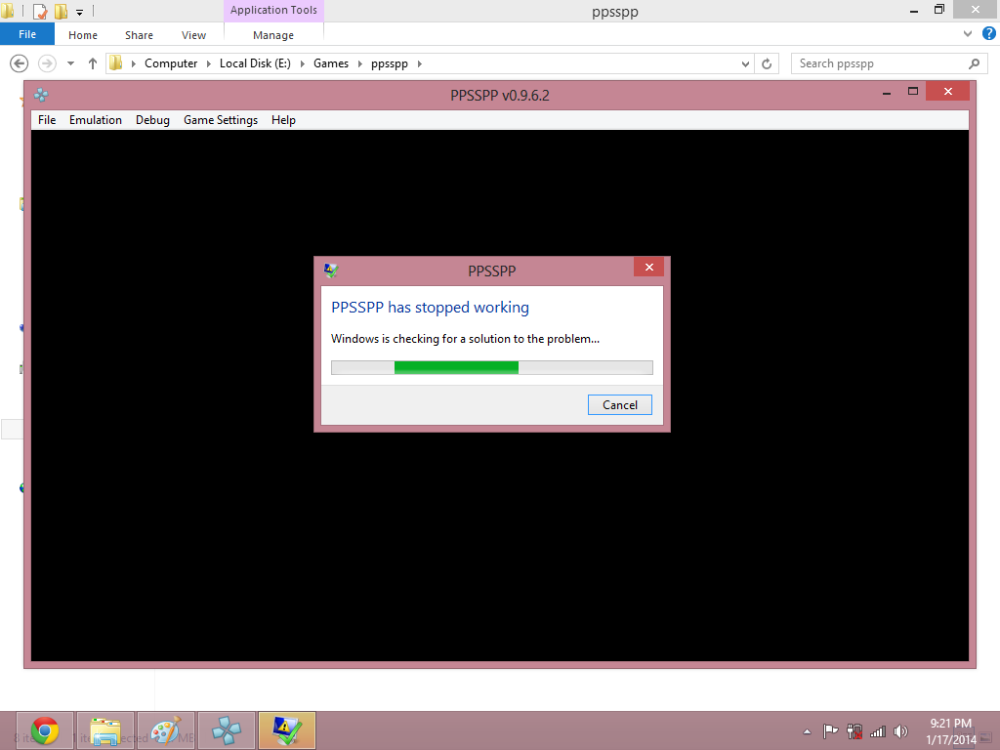This screenshot has width=1000, height=750.
Task: Open the PPSSPP File menu
Action: point(47,120)
